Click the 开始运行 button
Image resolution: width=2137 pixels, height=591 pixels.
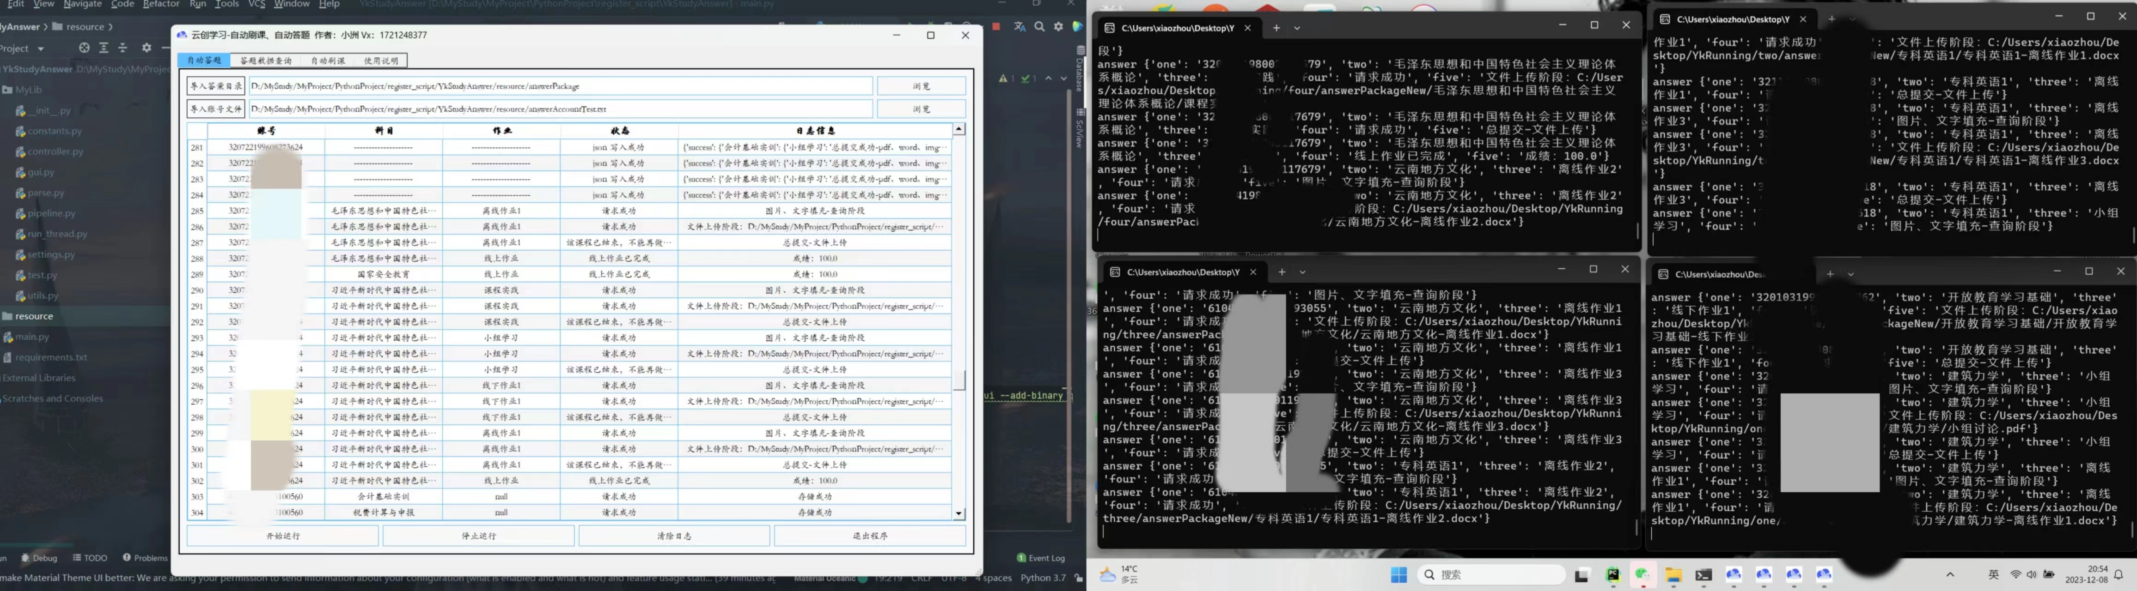(x=283, y=537)
